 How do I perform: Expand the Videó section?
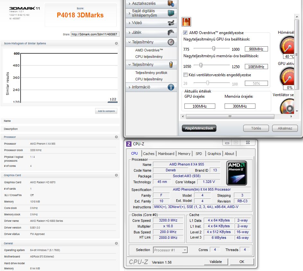151,23
